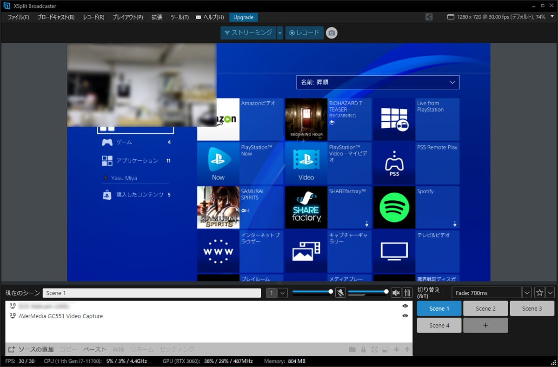Image resolution: width=558 pixels, height=367 pixels.
Task: Switch to Scene 4
Action: pos(439,325)
